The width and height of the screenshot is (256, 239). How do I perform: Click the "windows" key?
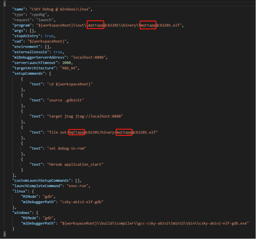pyautogui.click(x=22, y=213)
